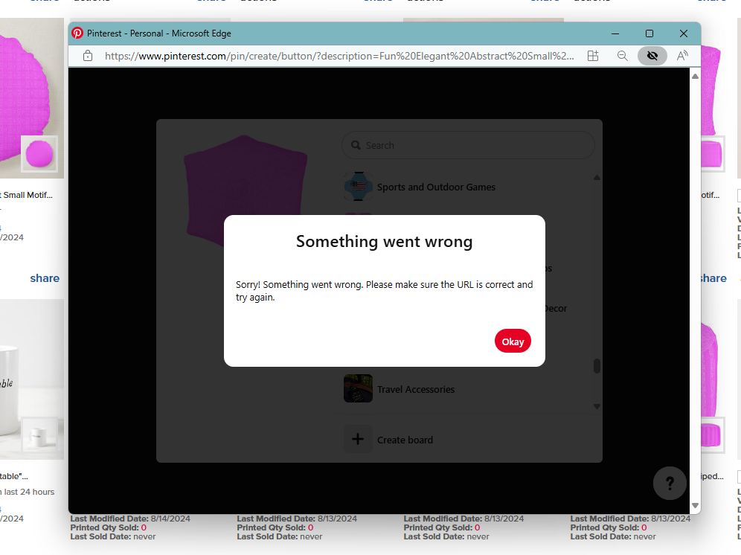741x555 pixels.
Task: Click the purple pillow pin preview image
Action: (246, 191)
